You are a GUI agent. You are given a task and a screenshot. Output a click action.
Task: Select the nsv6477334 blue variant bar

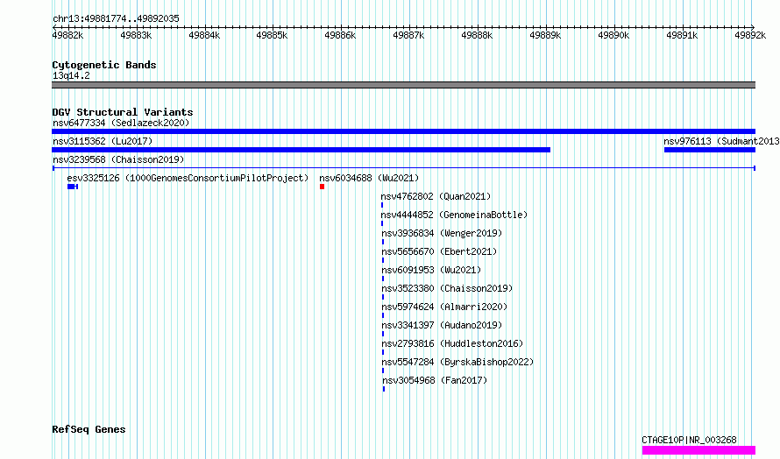point(403,131)
